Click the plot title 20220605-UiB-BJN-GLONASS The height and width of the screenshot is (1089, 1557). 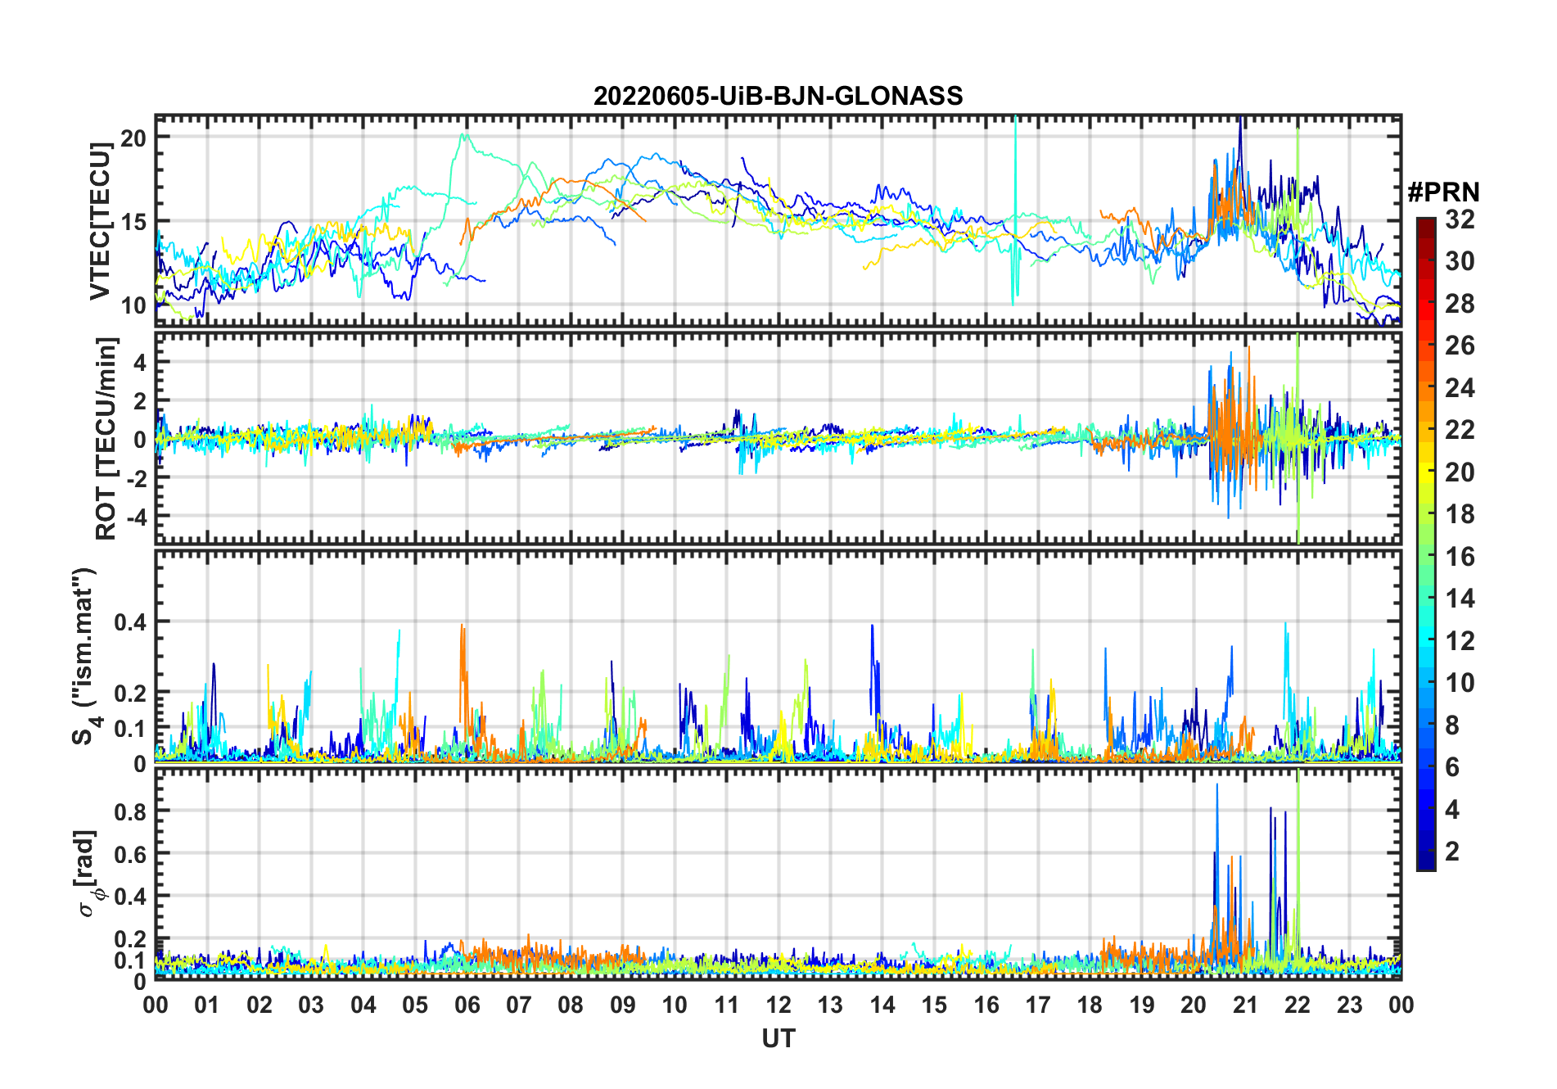(x=778, y=96)
